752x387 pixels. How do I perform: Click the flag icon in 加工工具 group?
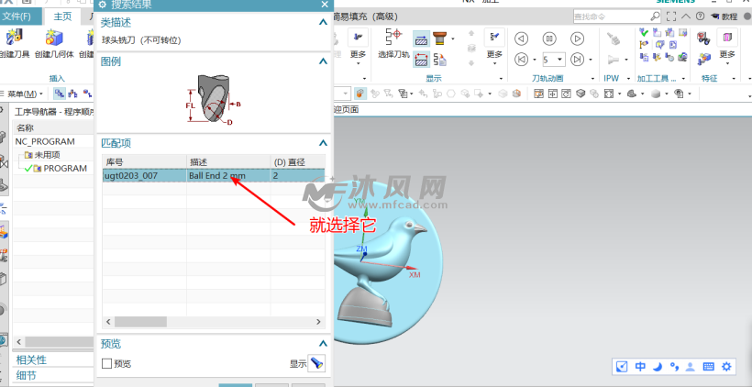[644, 45]
